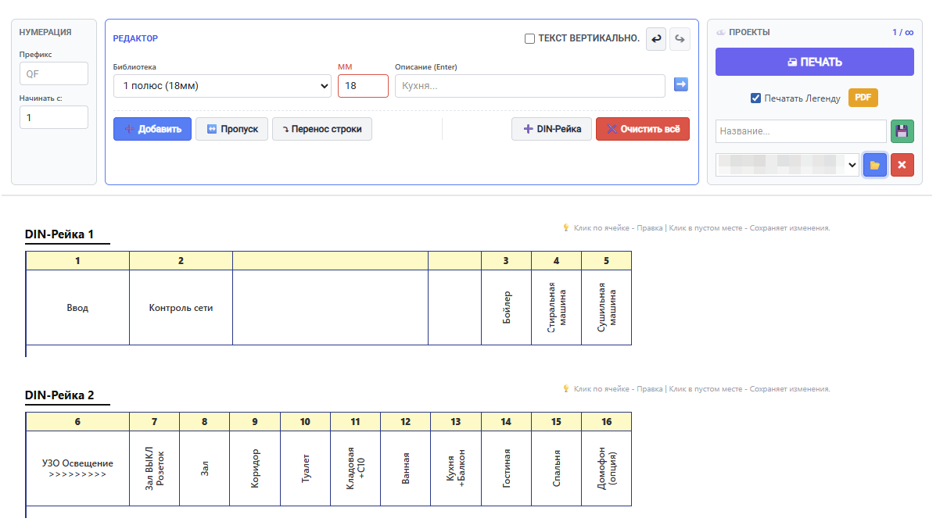
Task: Delete project with red X icon
Action: (x=902, y=165)
